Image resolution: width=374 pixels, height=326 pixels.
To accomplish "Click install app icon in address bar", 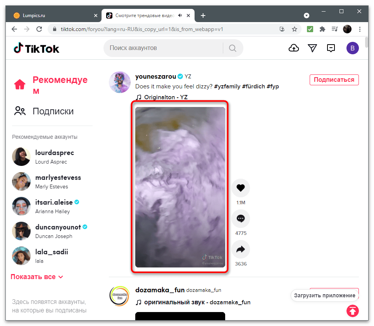I will coord(282,29).
